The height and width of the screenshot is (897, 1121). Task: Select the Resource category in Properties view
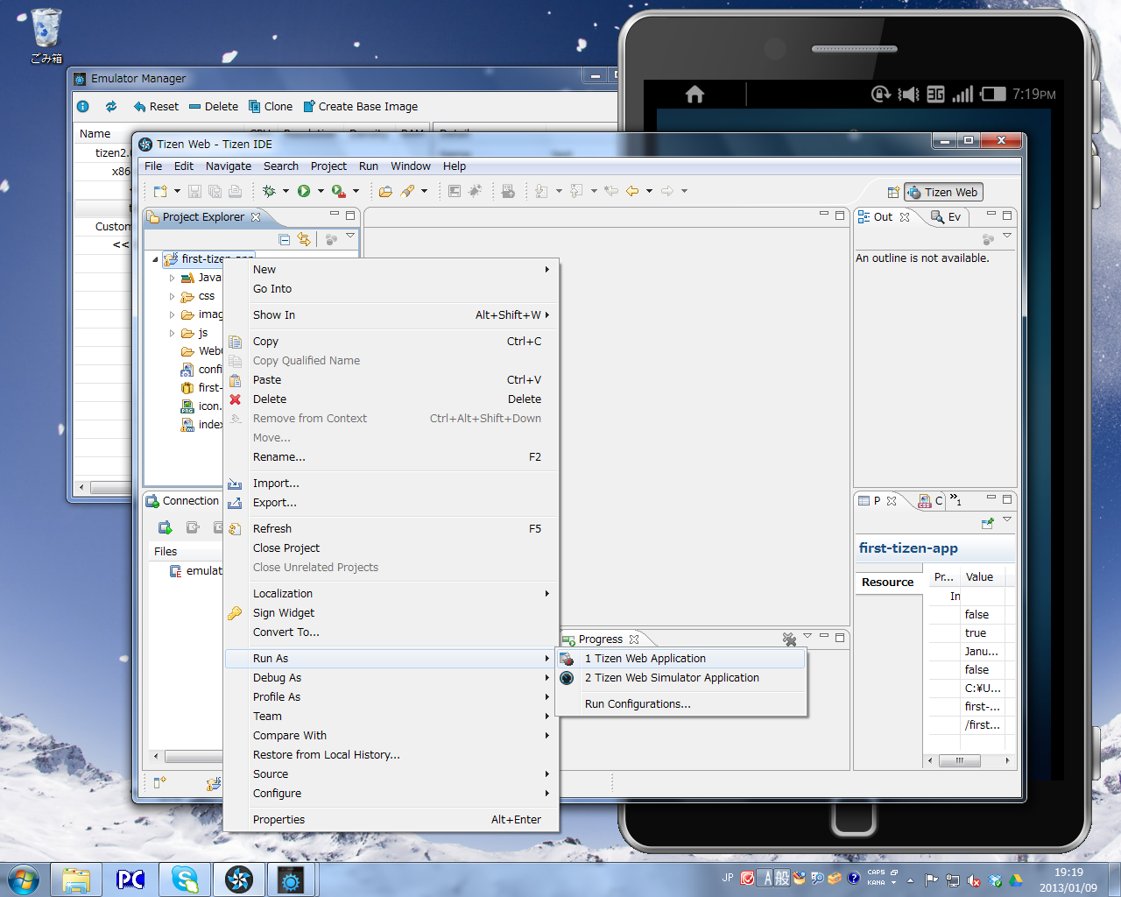888,583
